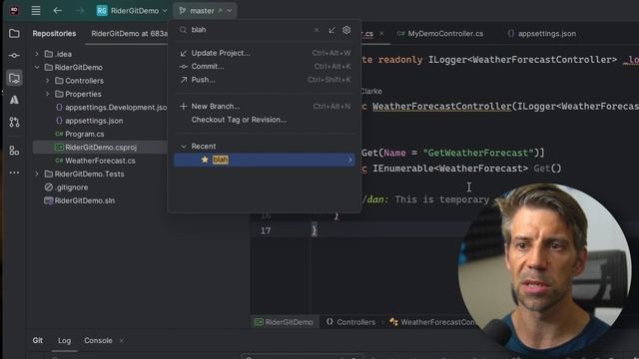Collapse the Recent branches group

pos(184,147)
